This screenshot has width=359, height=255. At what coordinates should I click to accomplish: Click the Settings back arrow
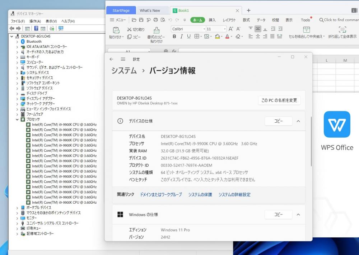[x=112, y=59]
